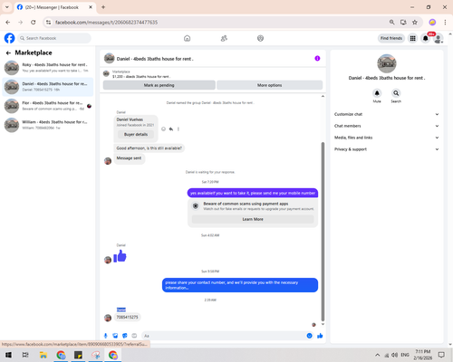Search within the Daniel conversation
The width and height of the screenshot is (453, 362).
pos(396,93)
